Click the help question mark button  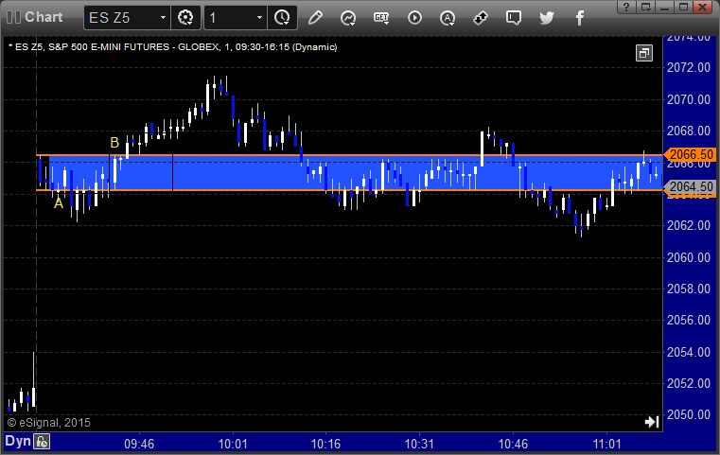pos(626,7)
